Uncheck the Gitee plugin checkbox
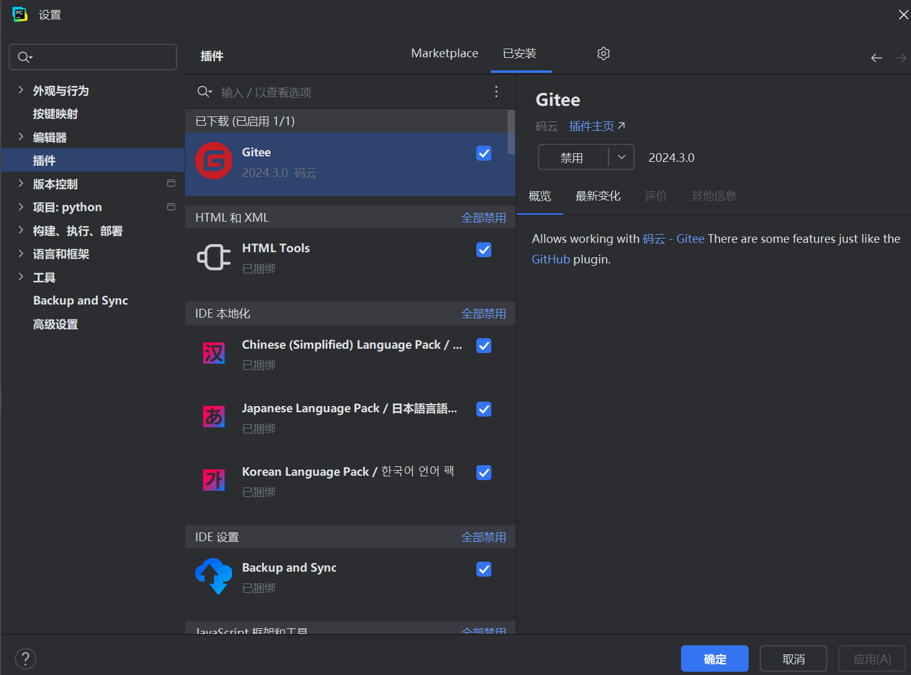911x675 pixels. [484, 153]
